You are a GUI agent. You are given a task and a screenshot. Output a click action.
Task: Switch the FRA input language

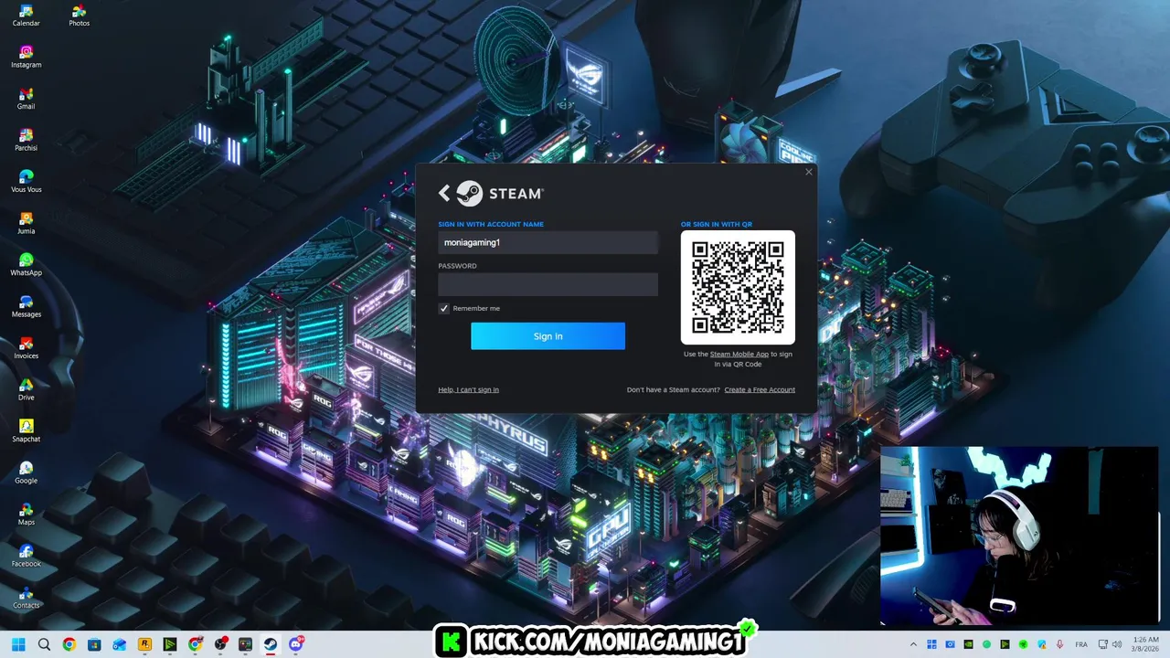click(x=1081, y=644)
